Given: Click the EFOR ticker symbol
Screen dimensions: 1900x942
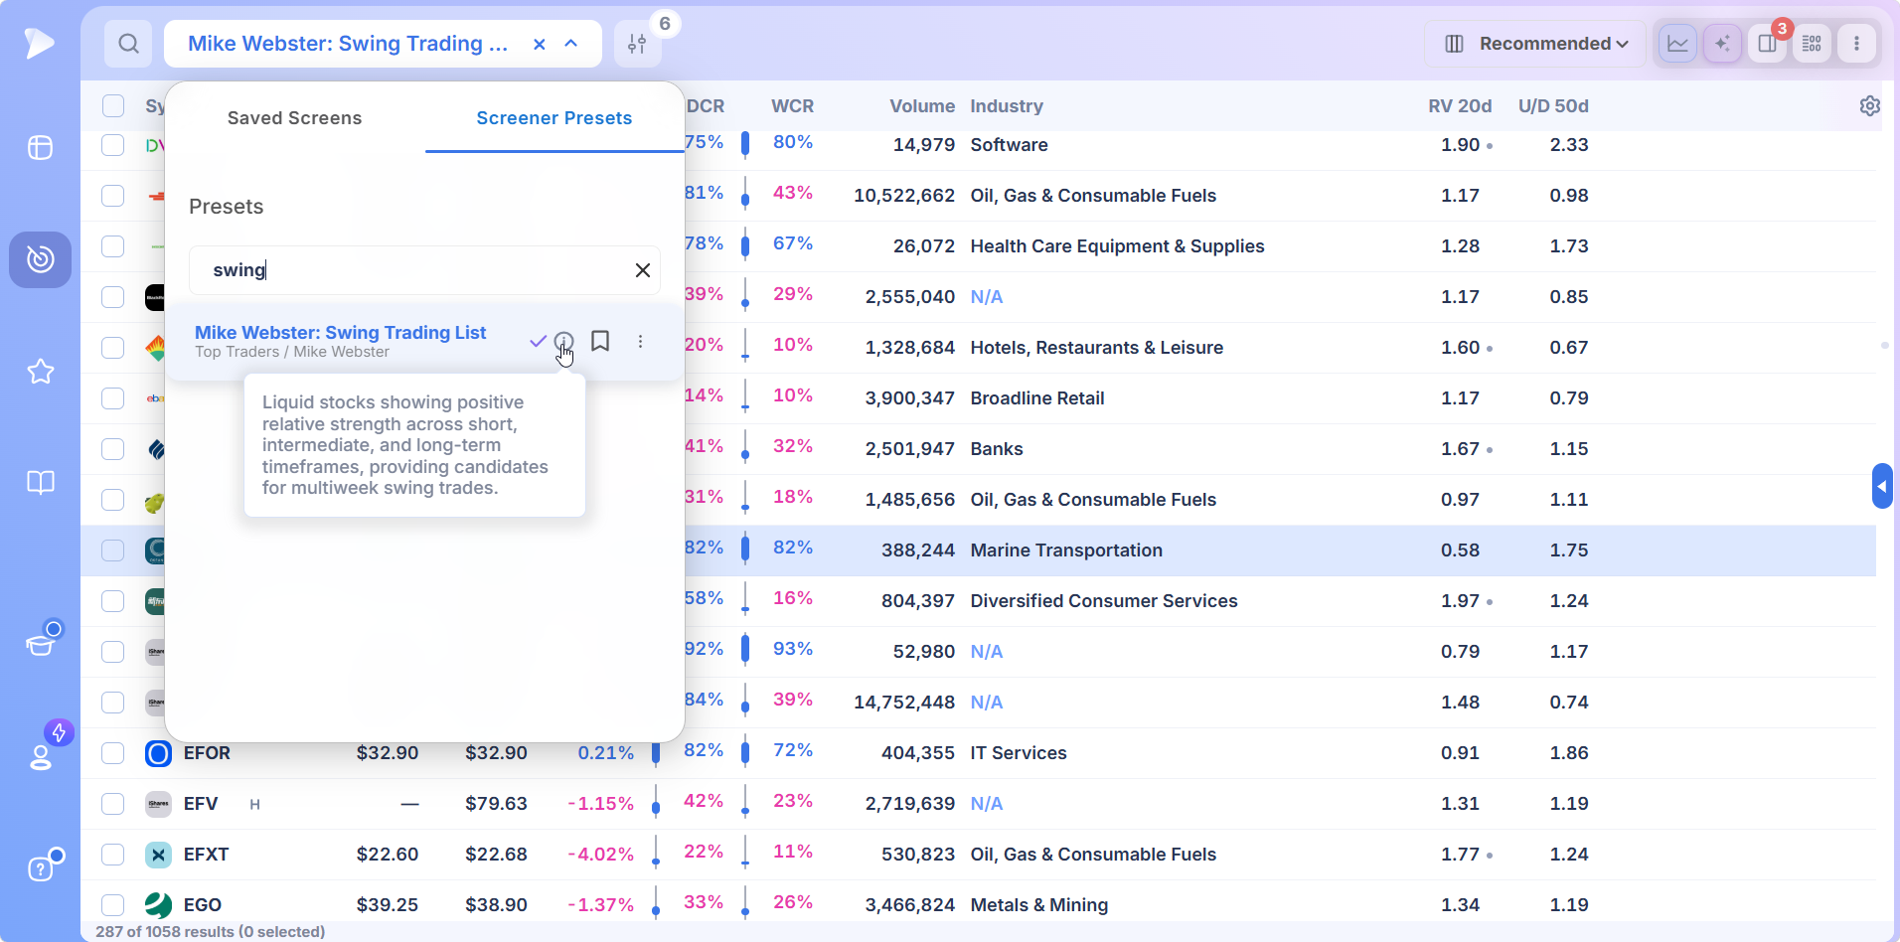Looking at the screenshot, I should coord(207,753).
